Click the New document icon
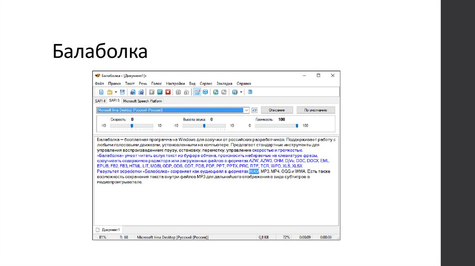Viewport: 475px width, 266px height. point(101,92)
